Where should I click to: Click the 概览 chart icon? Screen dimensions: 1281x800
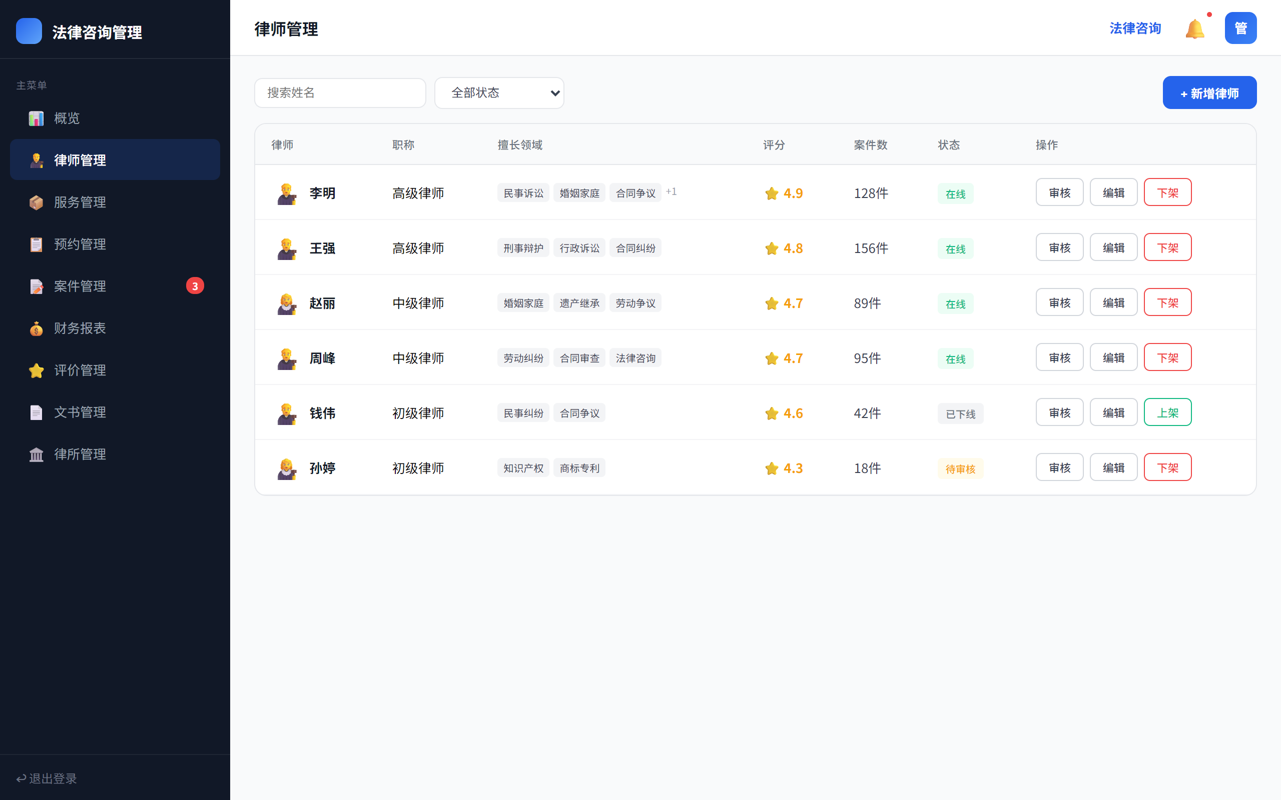[36, 118]
